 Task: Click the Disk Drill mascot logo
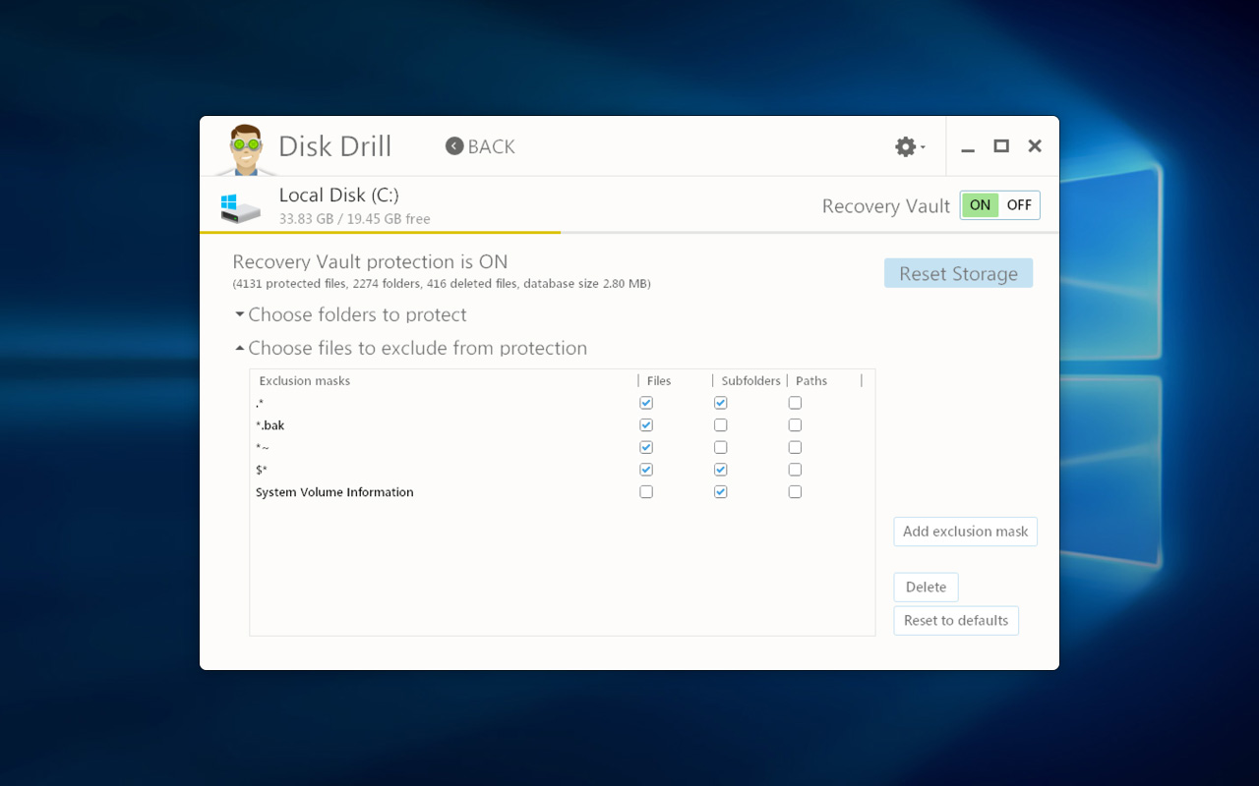pyautogui.click(x=246, y=150)
